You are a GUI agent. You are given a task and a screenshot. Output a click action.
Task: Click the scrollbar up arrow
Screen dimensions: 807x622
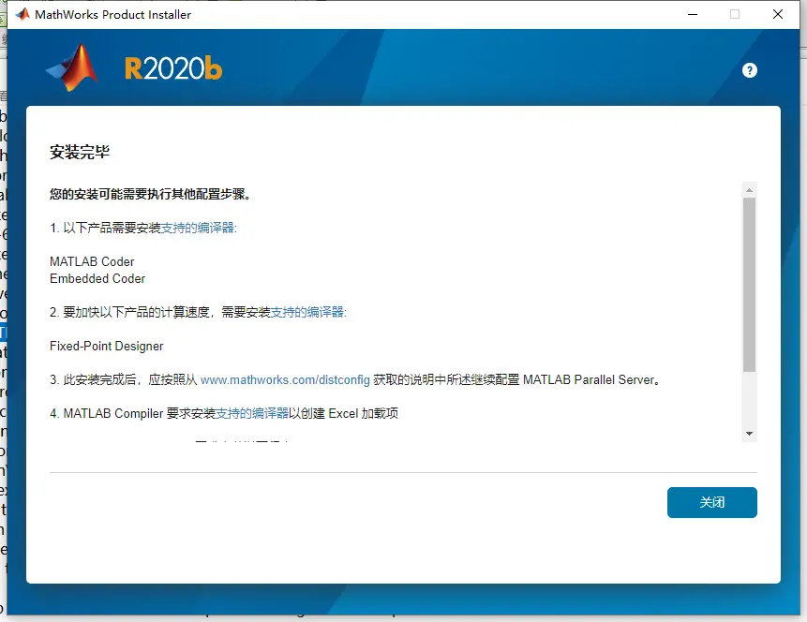(750, 190)
